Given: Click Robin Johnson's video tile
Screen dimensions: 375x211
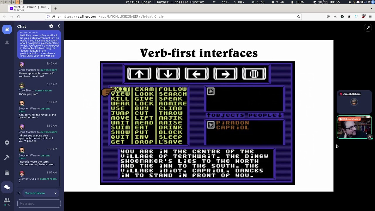Looking at the screenshot, I should click(x=354, y=127).
